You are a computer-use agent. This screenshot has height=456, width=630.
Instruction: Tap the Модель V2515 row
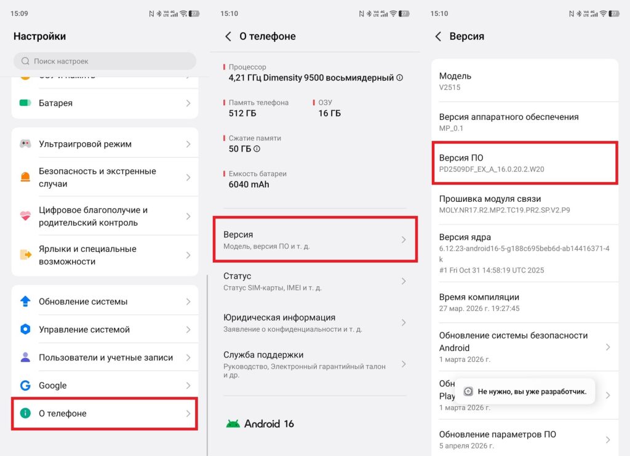pos(525,81)
